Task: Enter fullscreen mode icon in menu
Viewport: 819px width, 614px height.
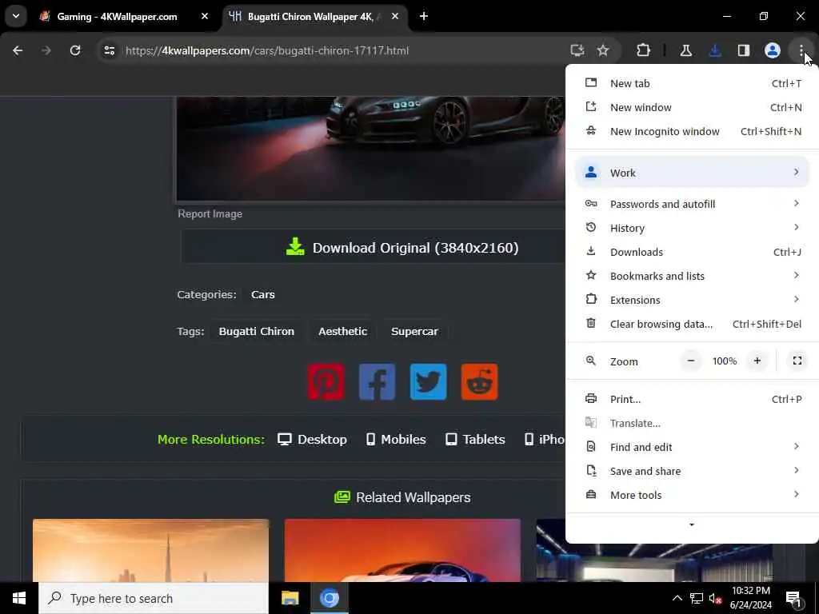Action: 797,361
